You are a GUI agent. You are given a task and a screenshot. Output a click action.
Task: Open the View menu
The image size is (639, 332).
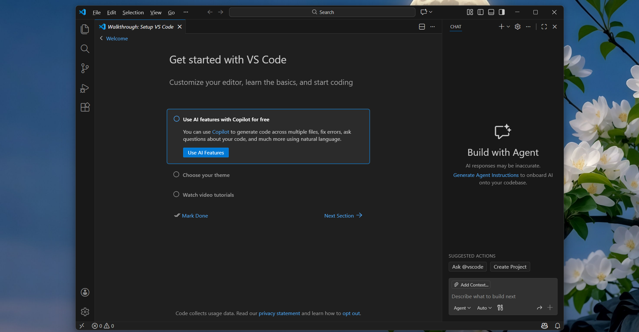(156, 12)
